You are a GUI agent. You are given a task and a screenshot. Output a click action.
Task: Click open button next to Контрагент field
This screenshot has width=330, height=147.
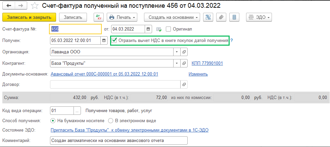click(184, 63)
